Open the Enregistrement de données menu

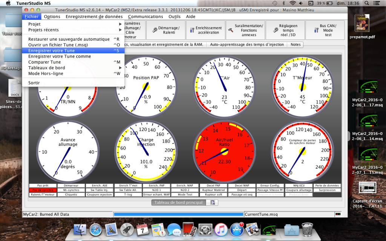point(94,17)
